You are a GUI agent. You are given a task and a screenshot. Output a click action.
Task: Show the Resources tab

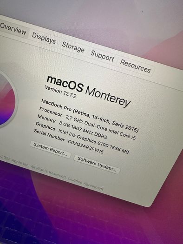point(136,66)
